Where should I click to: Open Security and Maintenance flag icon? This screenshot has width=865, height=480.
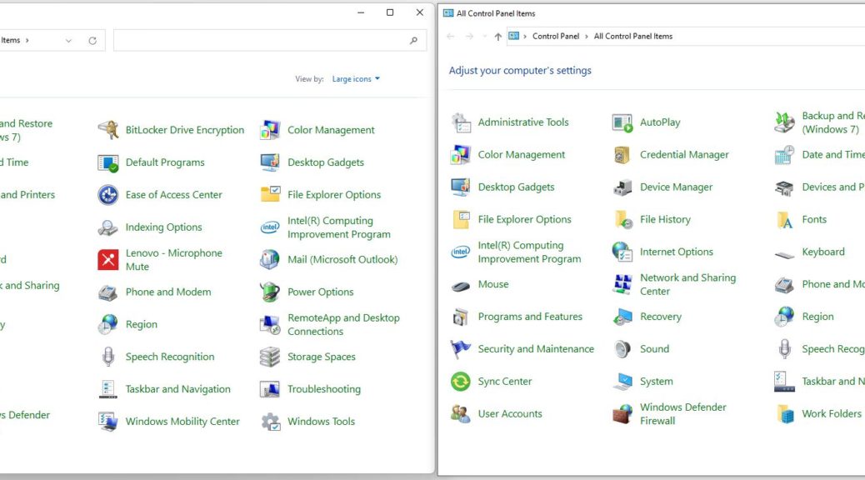tap(461, 348)
